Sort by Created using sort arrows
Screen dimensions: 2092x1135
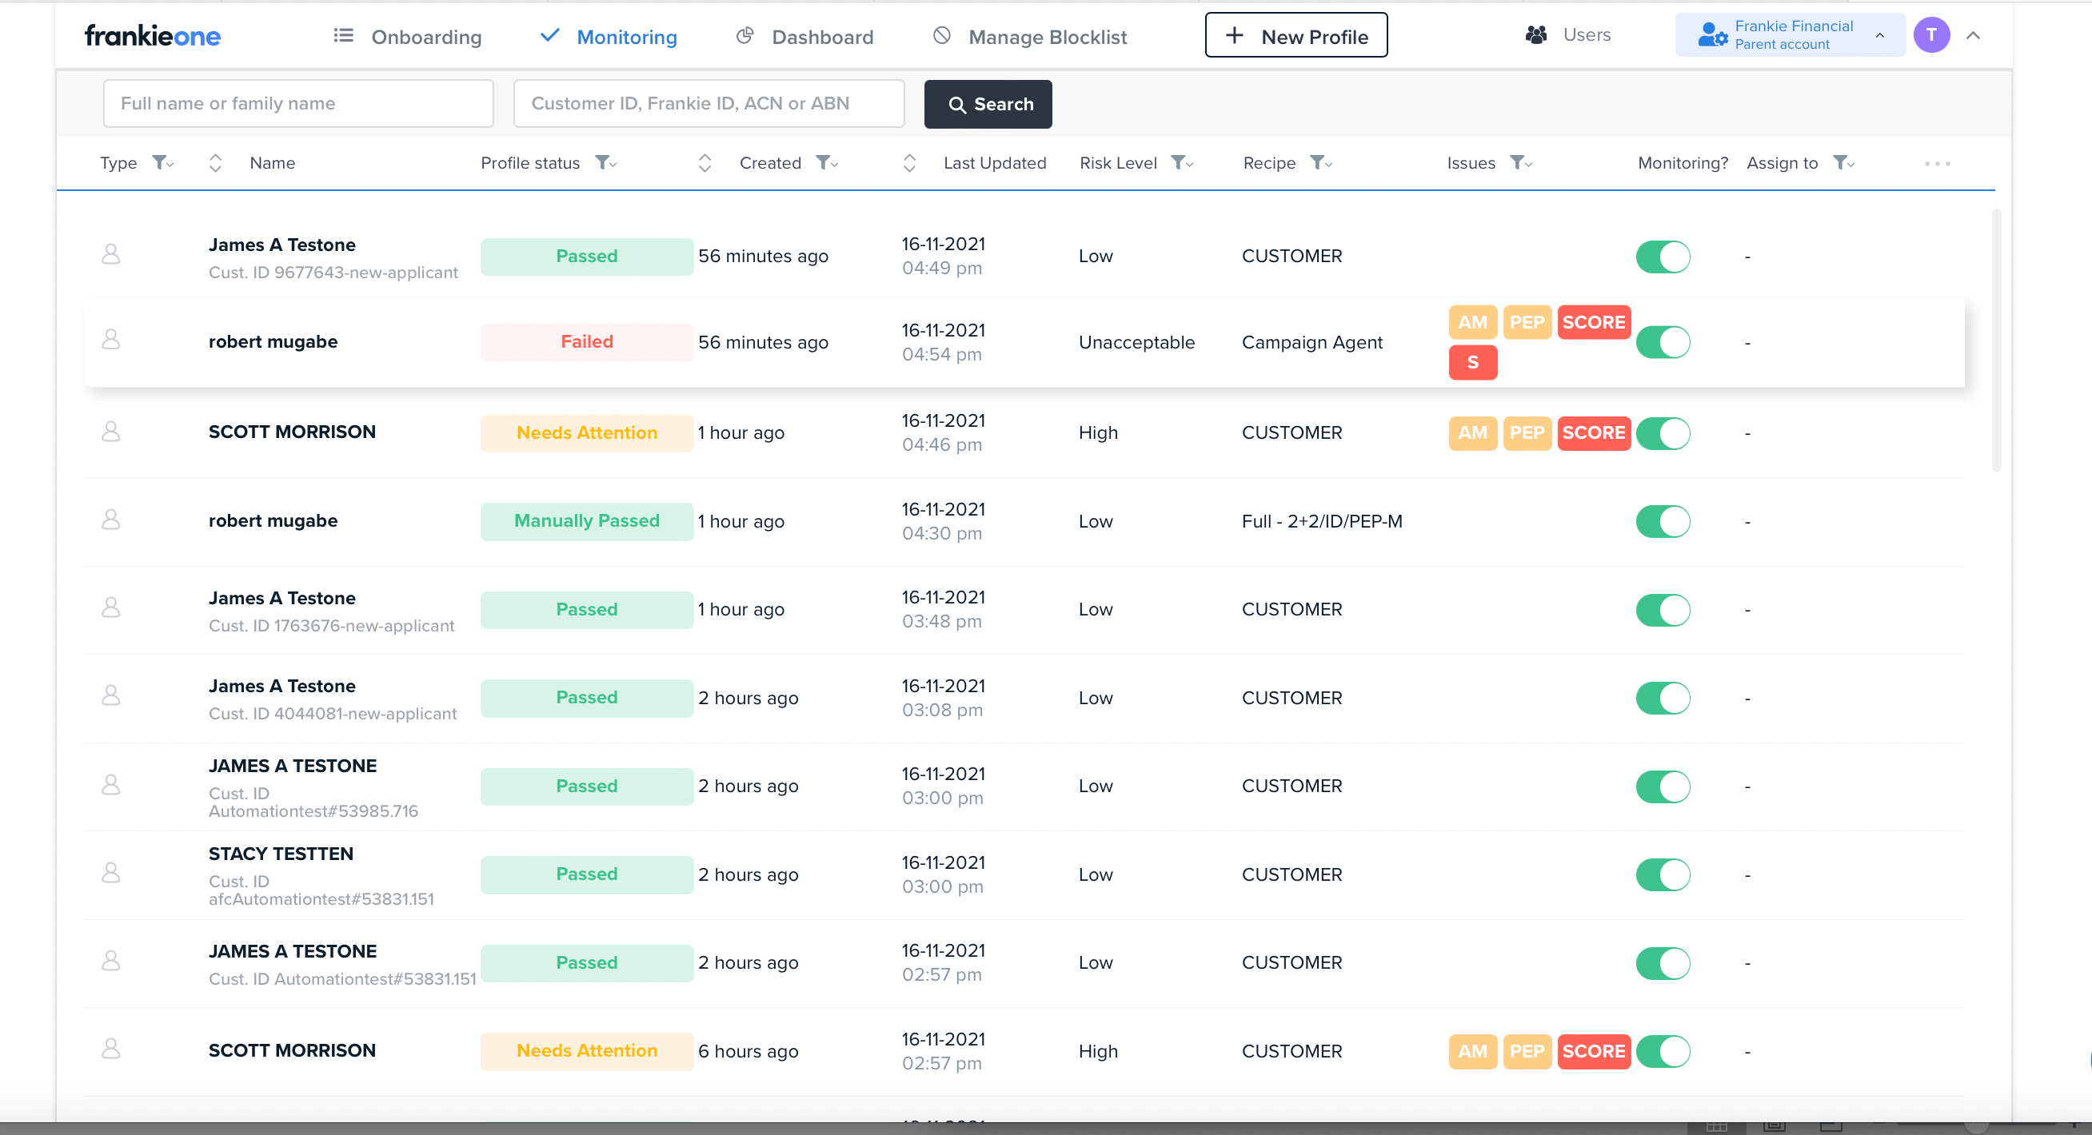point(705,163)
